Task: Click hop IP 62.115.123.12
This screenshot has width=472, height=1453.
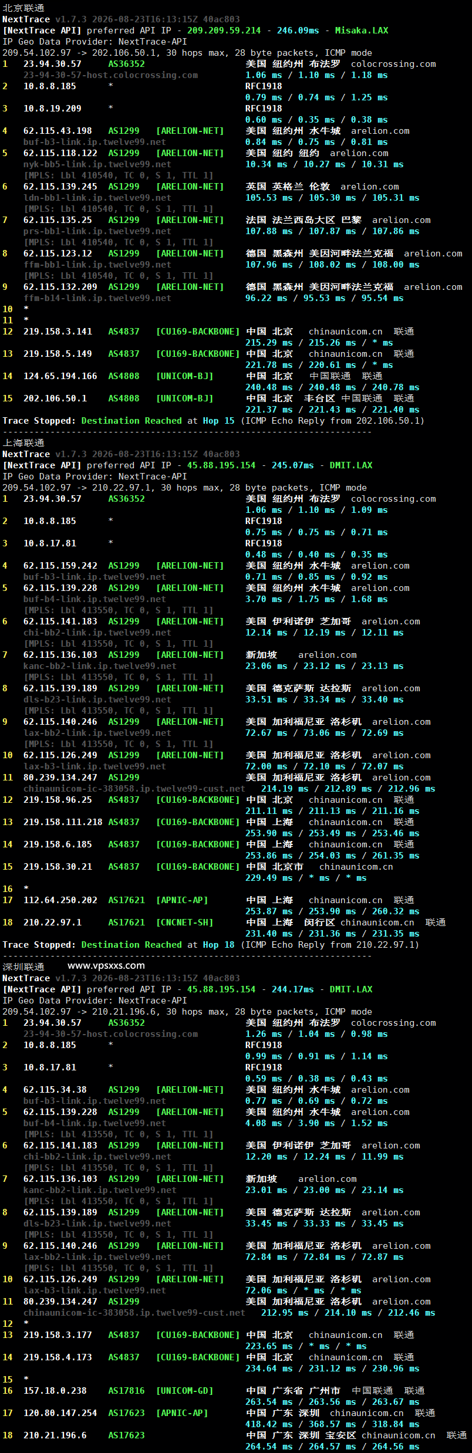Action: click(x=58, y=254)
